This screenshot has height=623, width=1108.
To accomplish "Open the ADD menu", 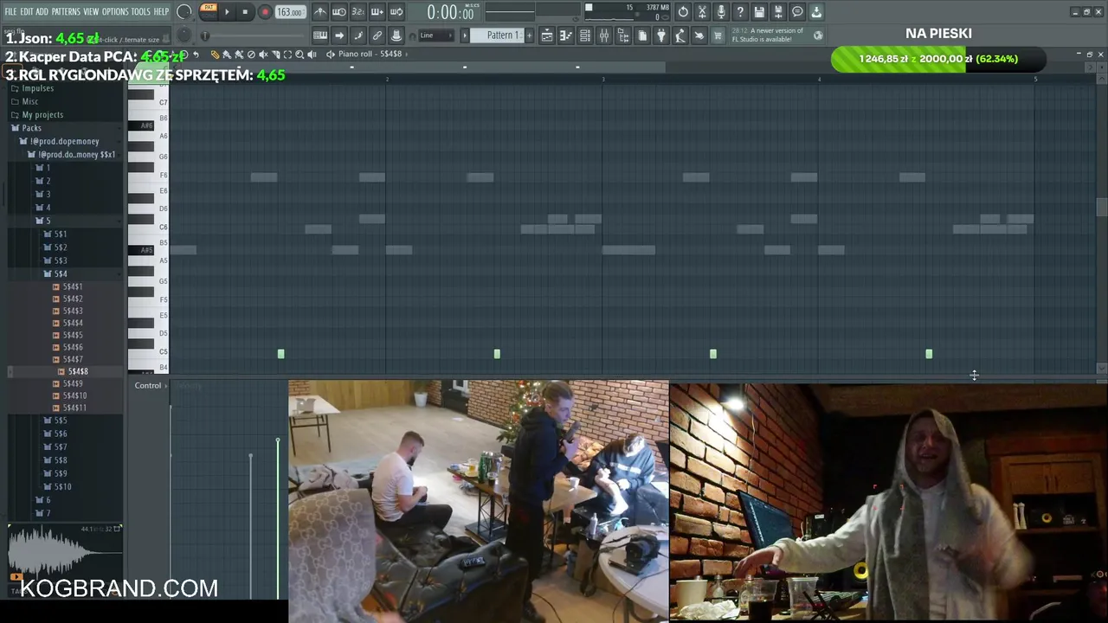I will 42,11.
